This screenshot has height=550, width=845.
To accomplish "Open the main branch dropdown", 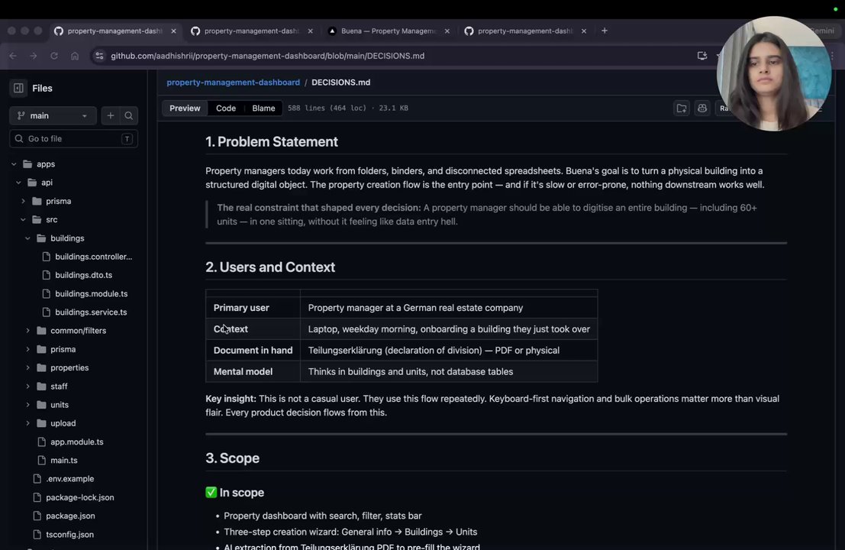I will click(x=53, y=115).
